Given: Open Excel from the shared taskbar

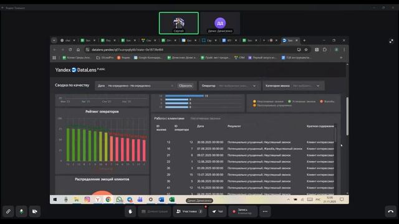Looking at the screenshot, I should [172, 200].
